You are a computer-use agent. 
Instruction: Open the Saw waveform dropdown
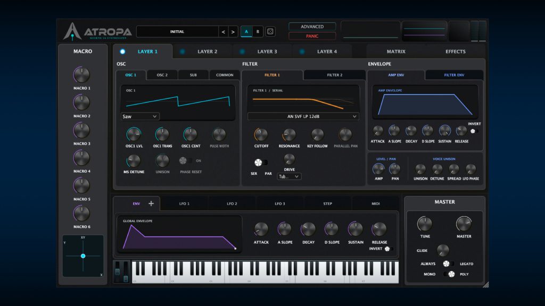[140, 116]
